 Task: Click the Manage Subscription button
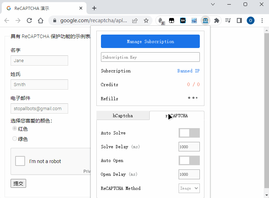pos(150,41)
